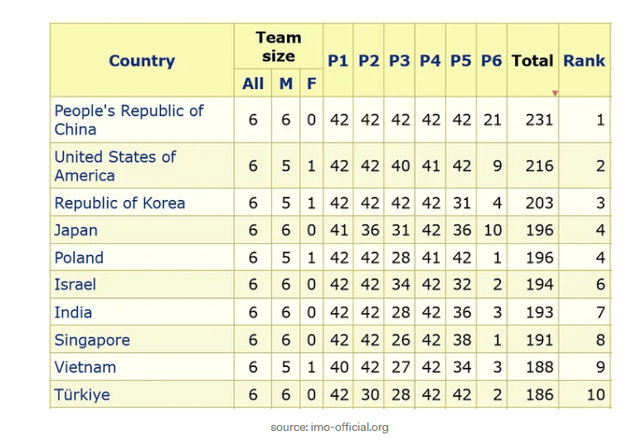642x445 pixels.
Task: Open the People's Republic of China link
Action: (129, 120)
